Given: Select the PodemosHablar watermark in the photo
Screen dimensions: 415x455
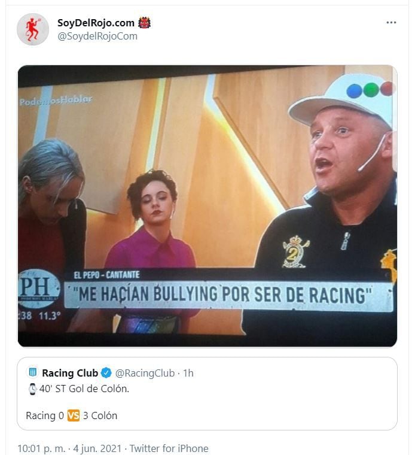Looking at the screenshot, I should 56,101.
